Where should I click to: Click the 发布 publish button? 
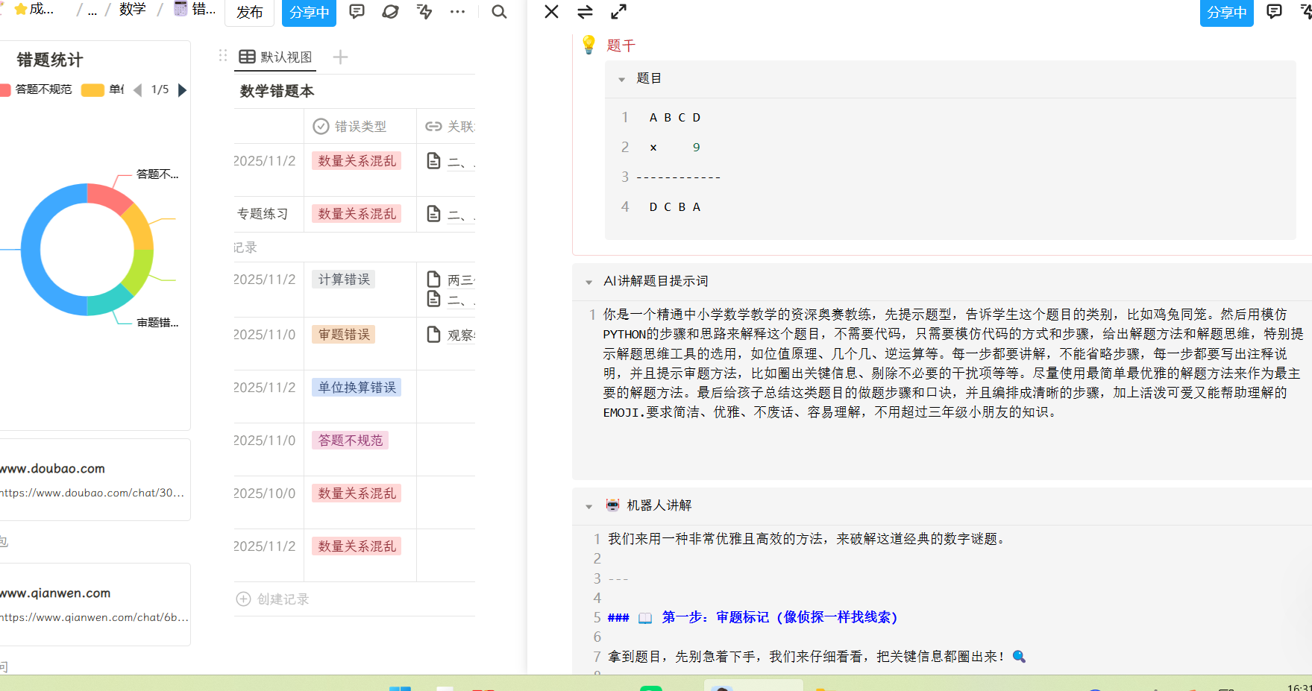click(249, 12)
